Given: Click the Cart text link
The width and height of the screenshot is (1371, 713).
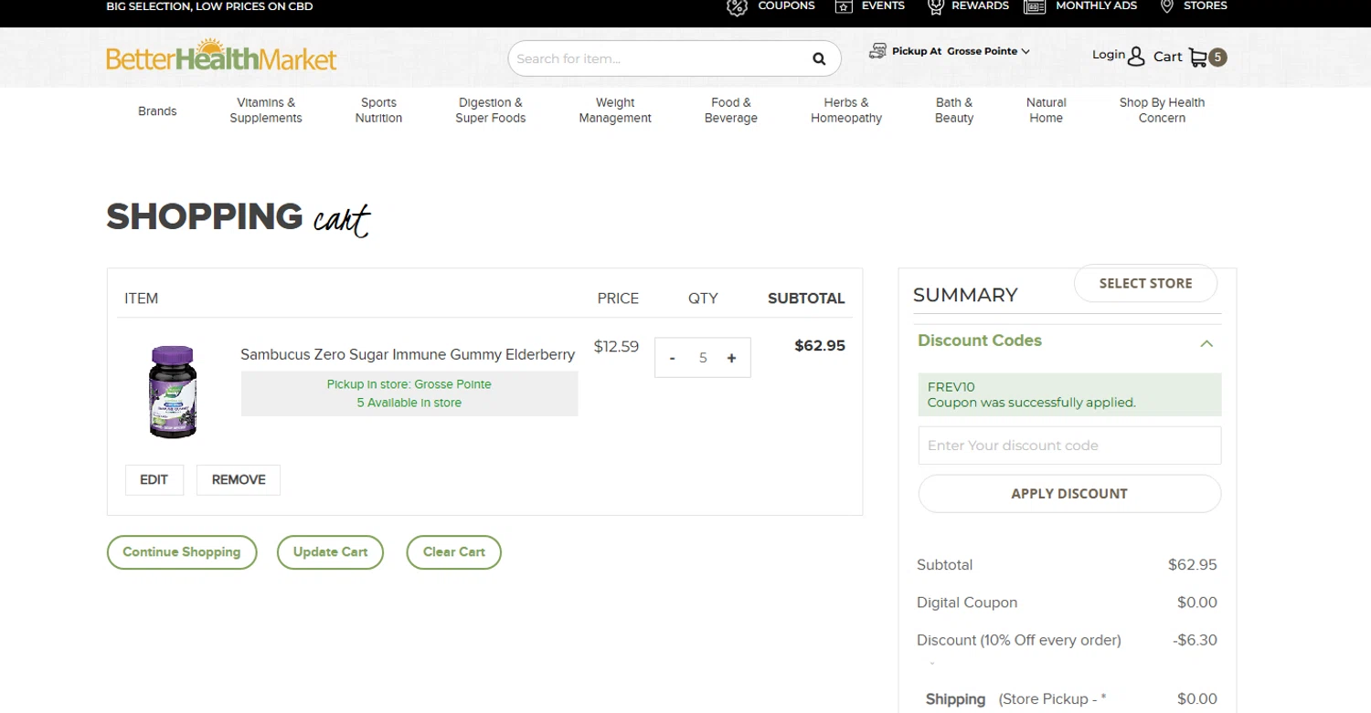Looking at the screenshot, I should point(1168,57).
